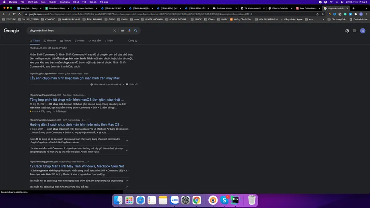Click the on-screen keyboard icon in search box
Screen dimensions: 370x208
[123, 31]
